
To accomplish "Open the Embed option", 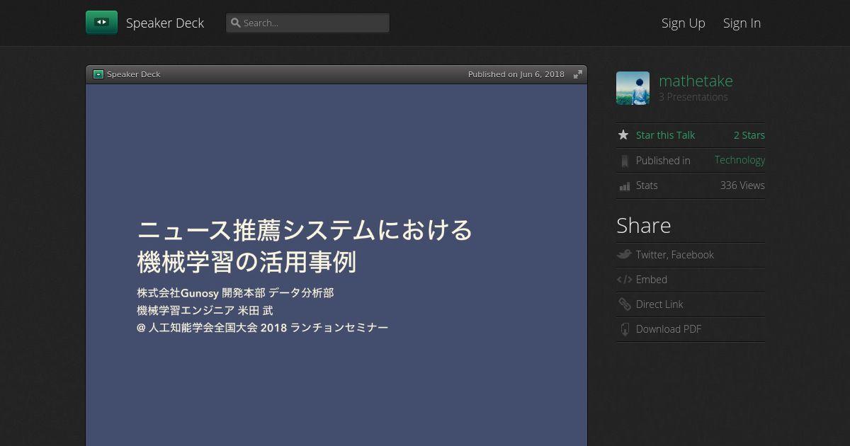I will pyautogui.click(x=652, y=280).
